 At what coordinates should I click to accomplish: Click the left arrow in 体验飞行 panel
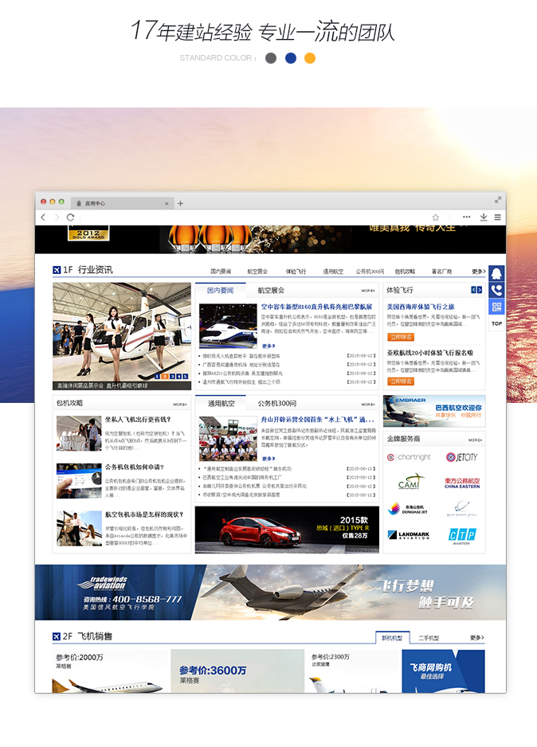473,290
